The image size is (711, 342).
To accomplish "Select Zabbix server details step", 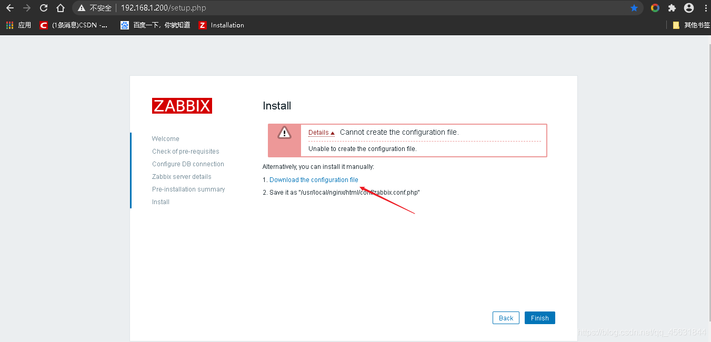I will coord(182,177).
